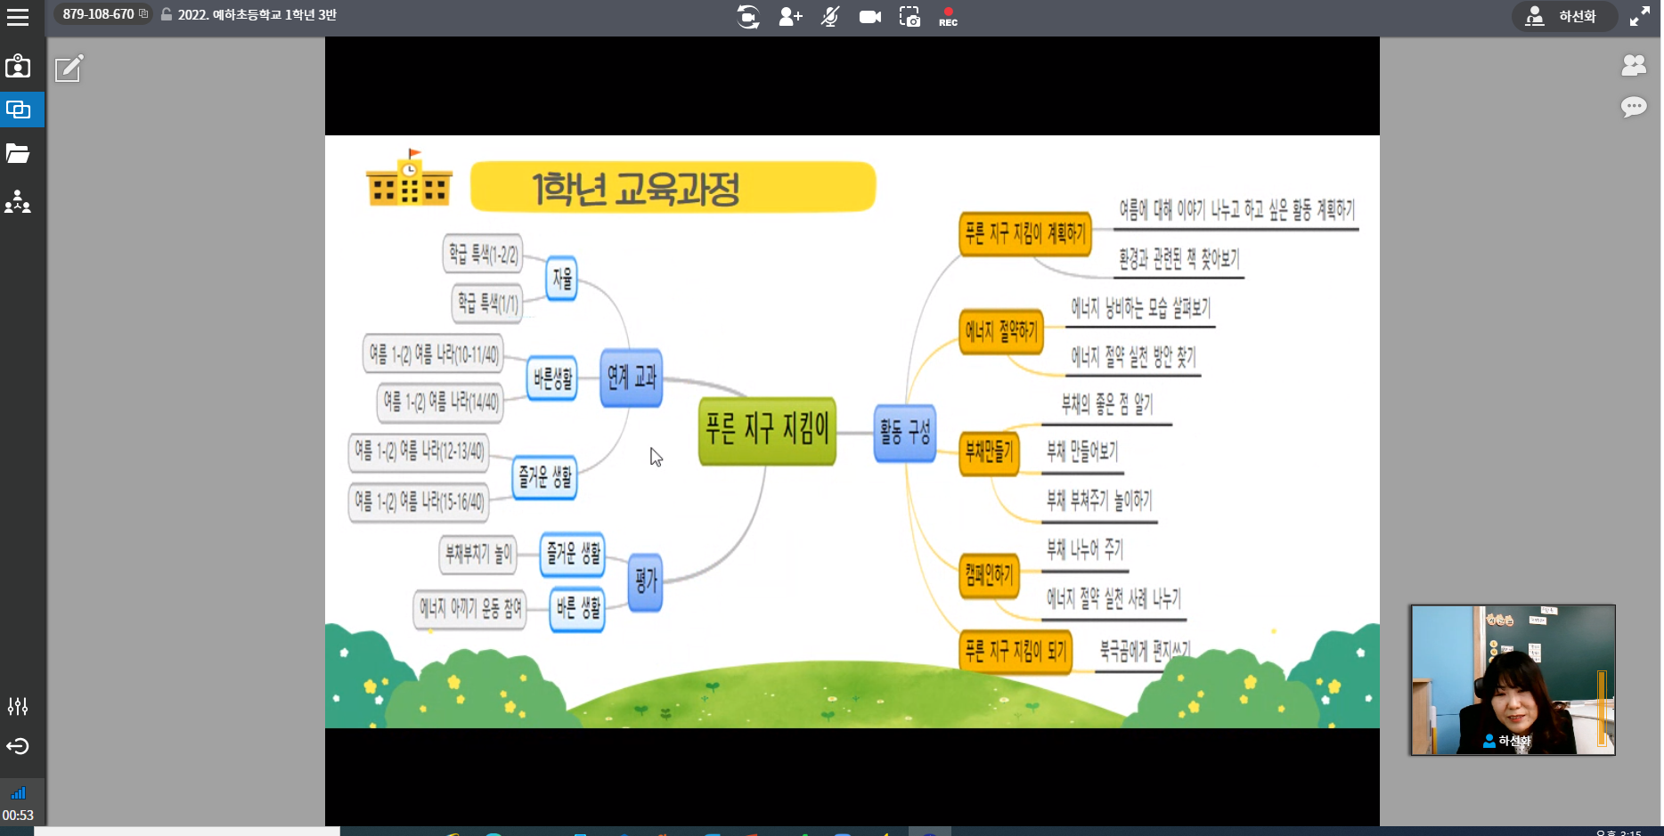This screenshot has width=1664, height=836.
Task: Take a screen capture snapshot
Action: coord(909,17)
